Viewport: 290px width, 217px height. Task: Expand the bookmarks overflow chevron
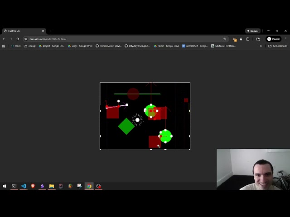pos(261,46)
